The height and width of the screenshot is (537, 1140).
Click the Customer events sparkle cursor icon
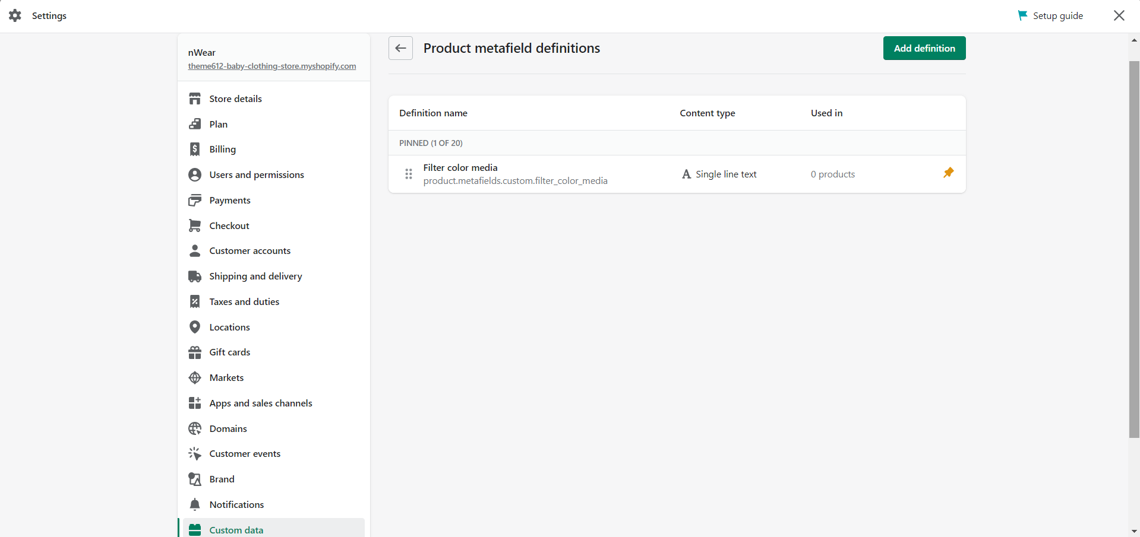pyautogui.click(x=195, y=453)
